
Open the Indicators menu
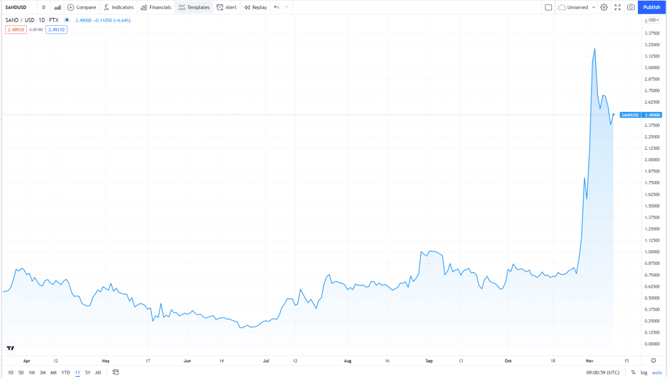click(118, 7)
